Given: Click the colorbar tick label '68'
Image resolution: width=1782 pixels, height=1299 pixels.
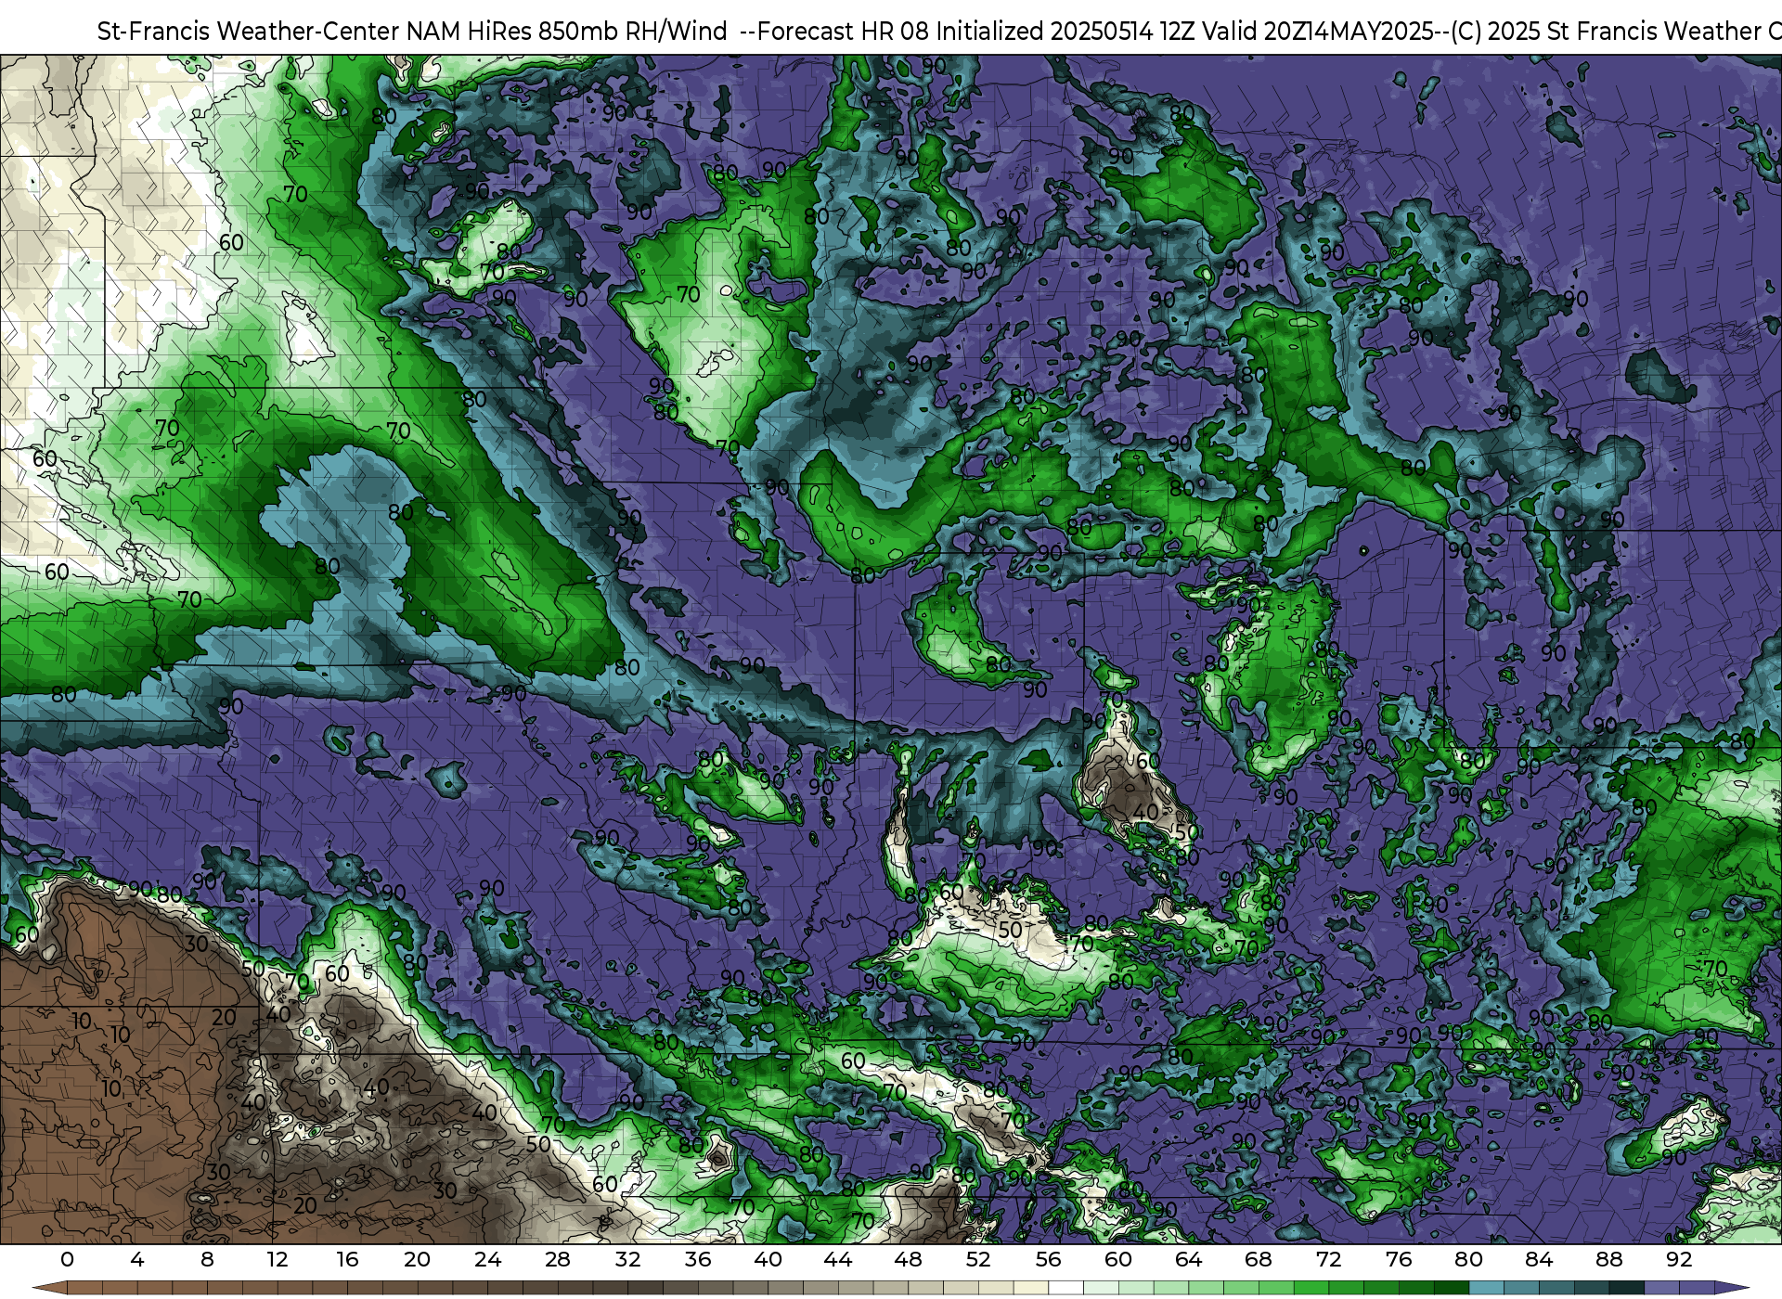Looking at the screenshot, I should point(1259,1259).
